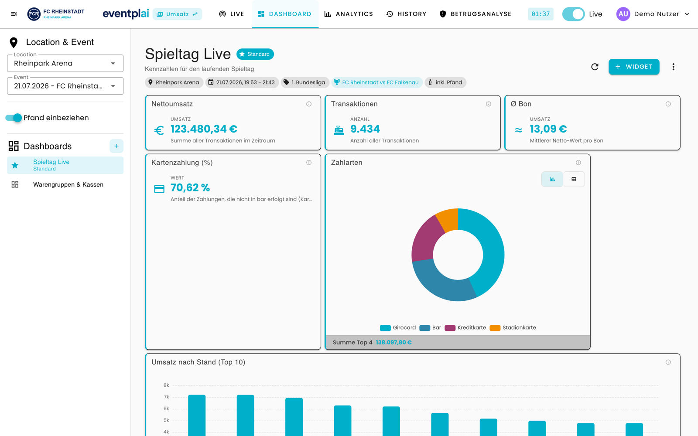Add a new dashboard with plus button
This screenshot has height=436, width=698.
[116, 146]
